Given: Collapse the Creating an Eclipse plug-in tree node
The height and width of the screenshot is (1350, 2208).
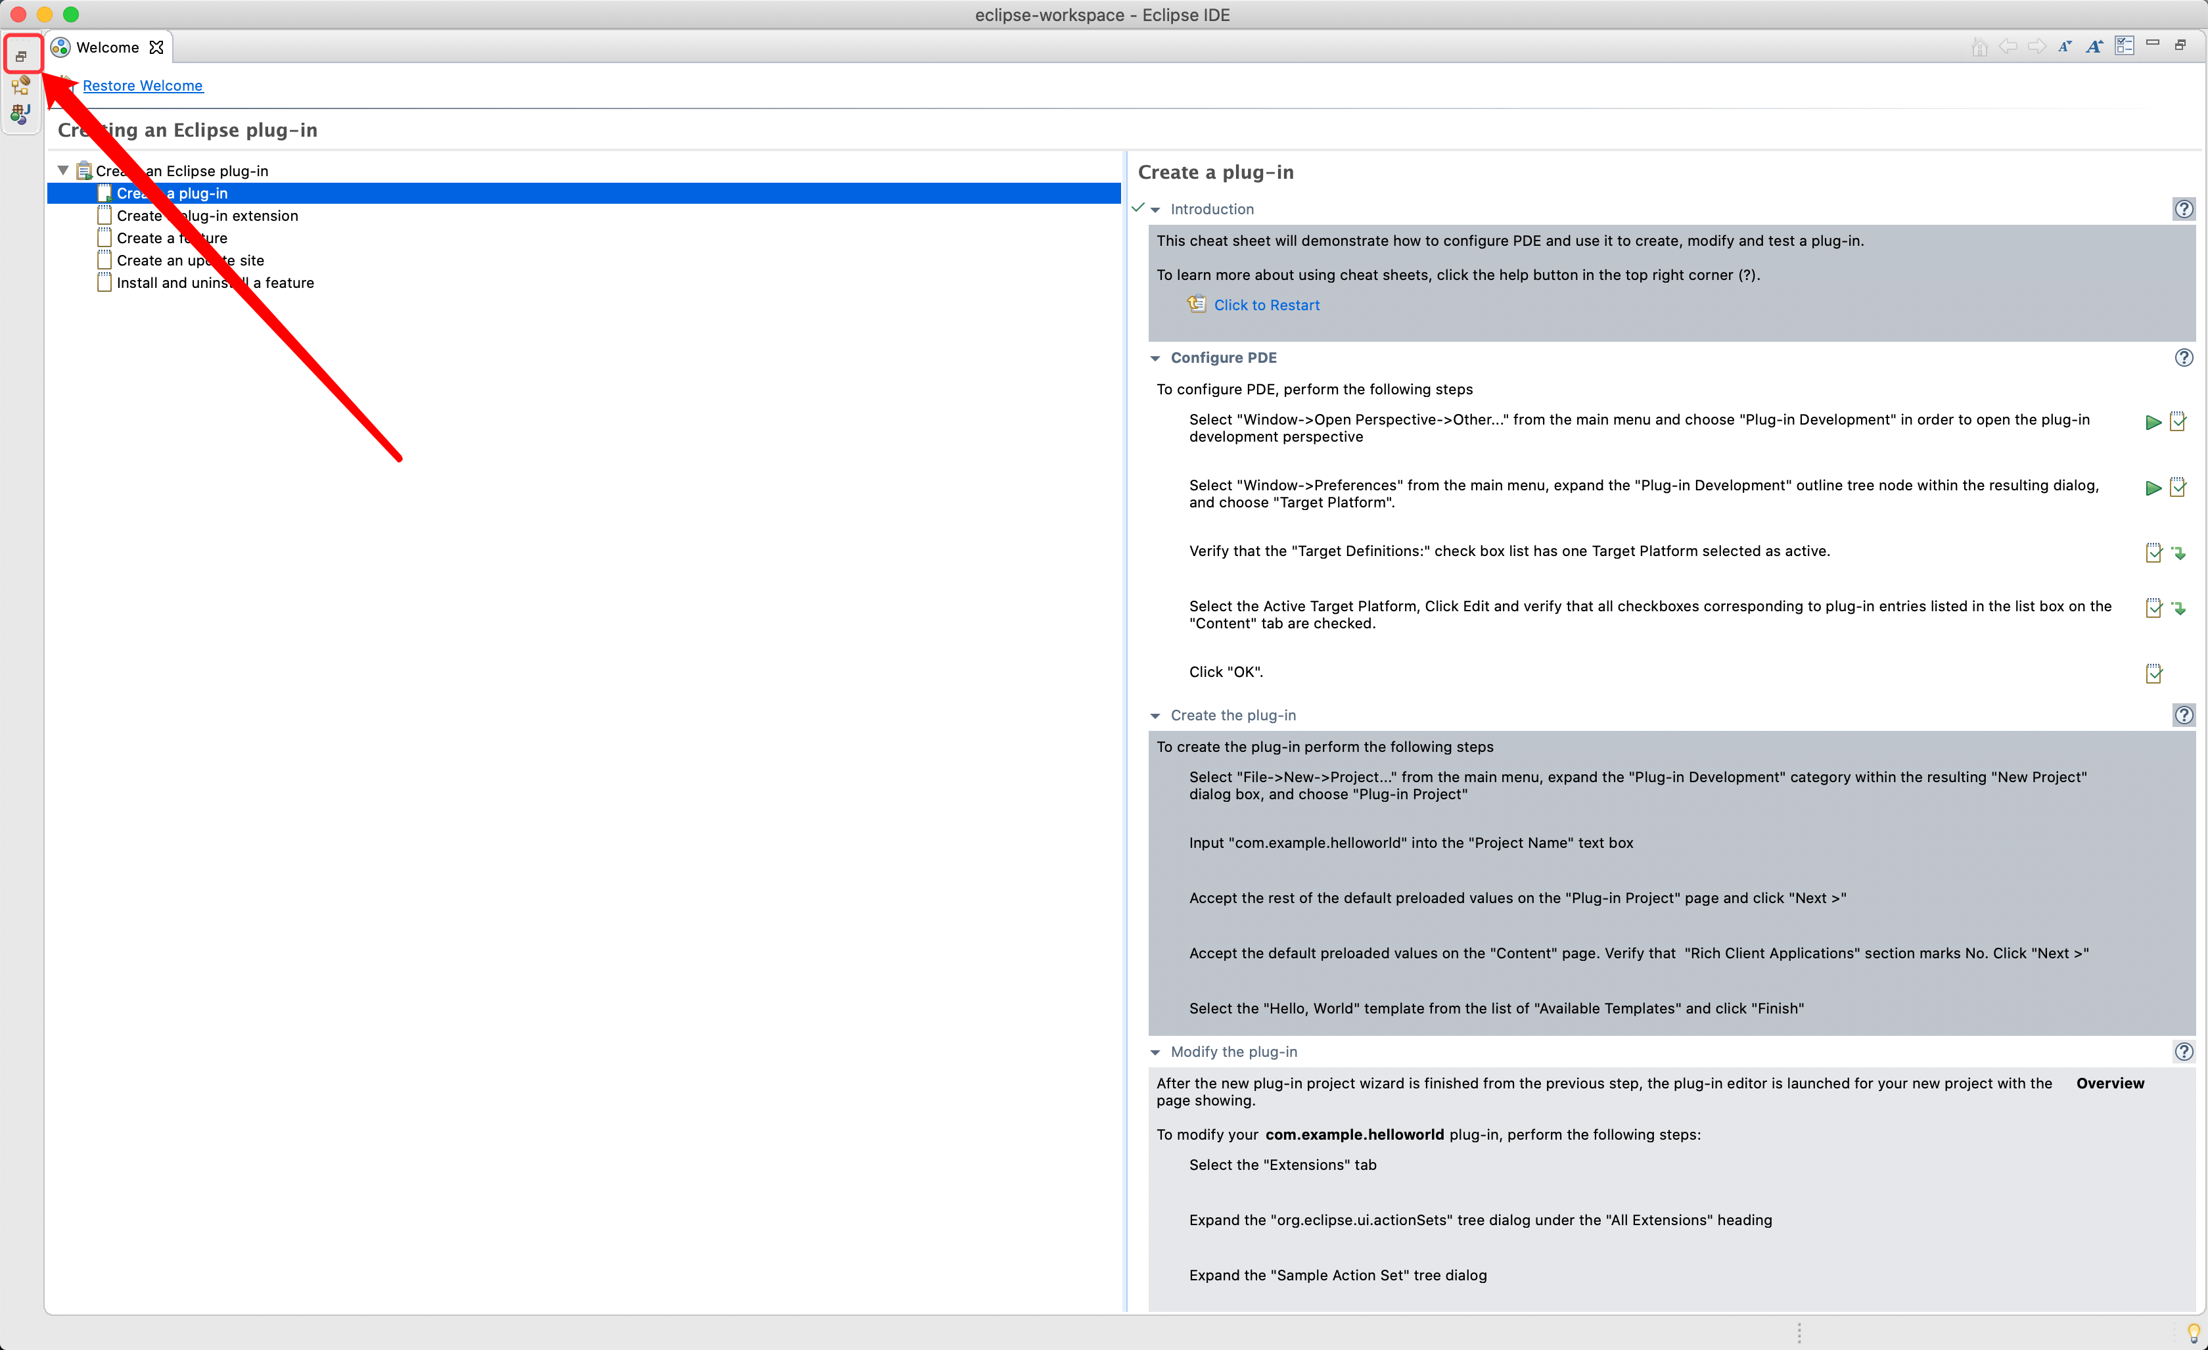Looking at the screenshot, I should coord(62,170).
